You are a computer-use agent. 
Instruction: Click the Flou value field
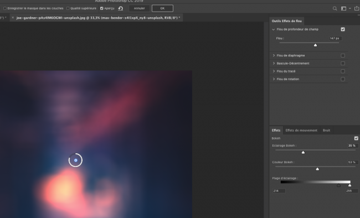(x=335, y=38)
